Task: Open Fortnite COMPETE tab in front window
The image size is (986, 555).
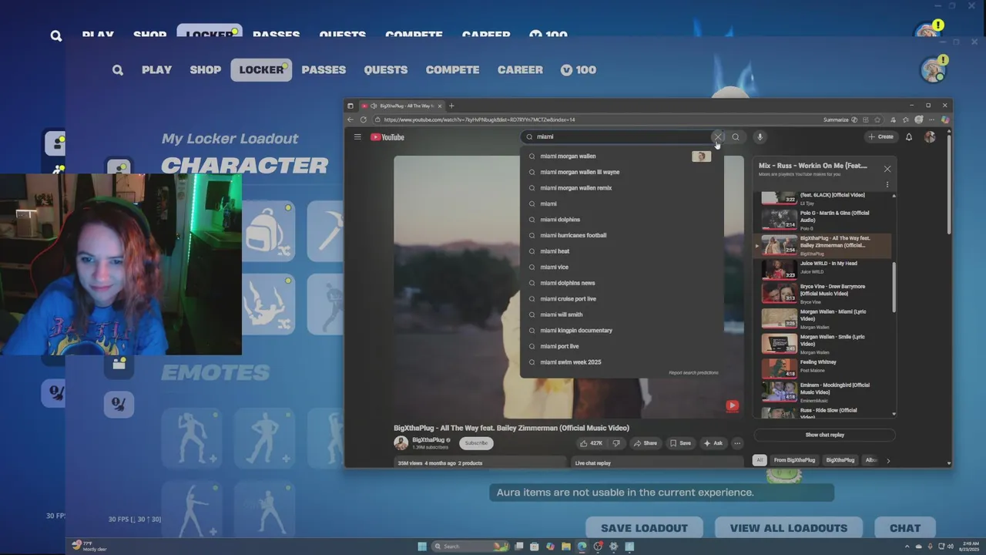Action: (x=452, y=70)
